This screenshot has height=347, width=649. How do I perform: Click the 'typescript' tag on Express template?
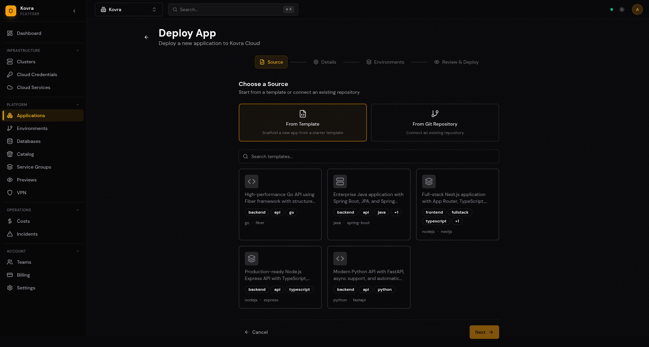[299, 289]
